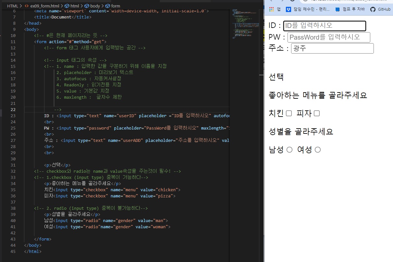Select the HTML folder breadcrumb
This screenshot has height=262, width=393.
(x=12, y=6)
